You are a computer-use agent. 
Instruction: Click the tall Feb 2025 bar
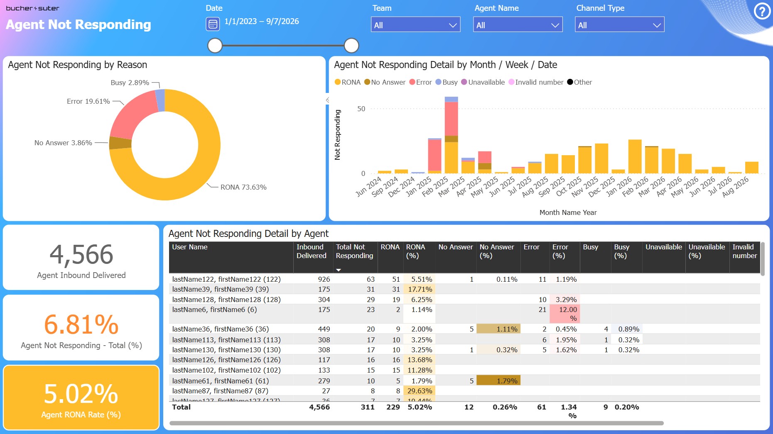click(x=451, y=135)
